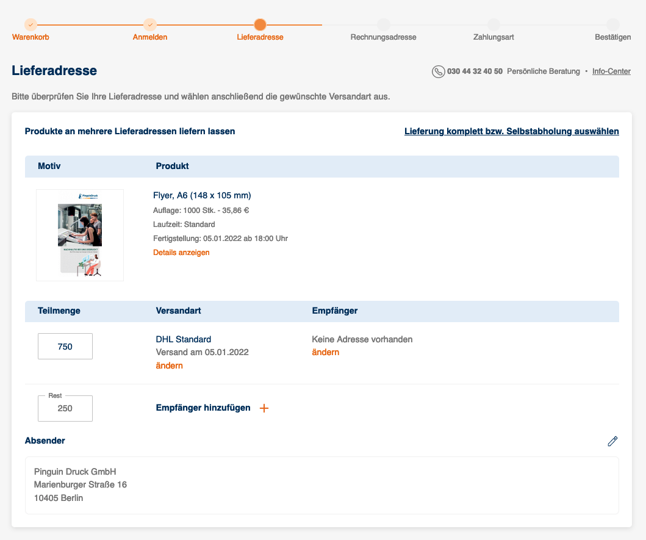Screen dimensions: 646x540
Task: Open the flyer motif thumbnail preview
Action: coord(80,236)
